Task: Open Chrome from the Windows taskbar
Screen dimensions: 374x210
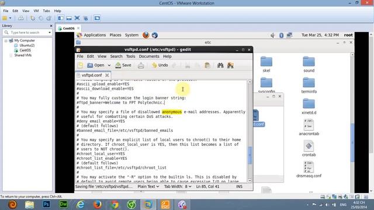Action: pos(115,204)
